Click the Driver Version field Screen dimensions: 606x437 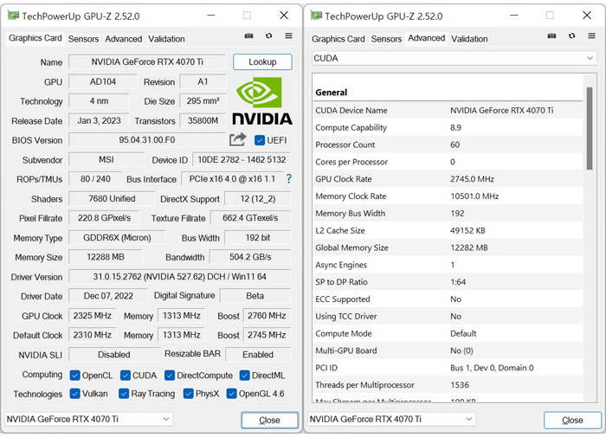click(x=180, y=277)
